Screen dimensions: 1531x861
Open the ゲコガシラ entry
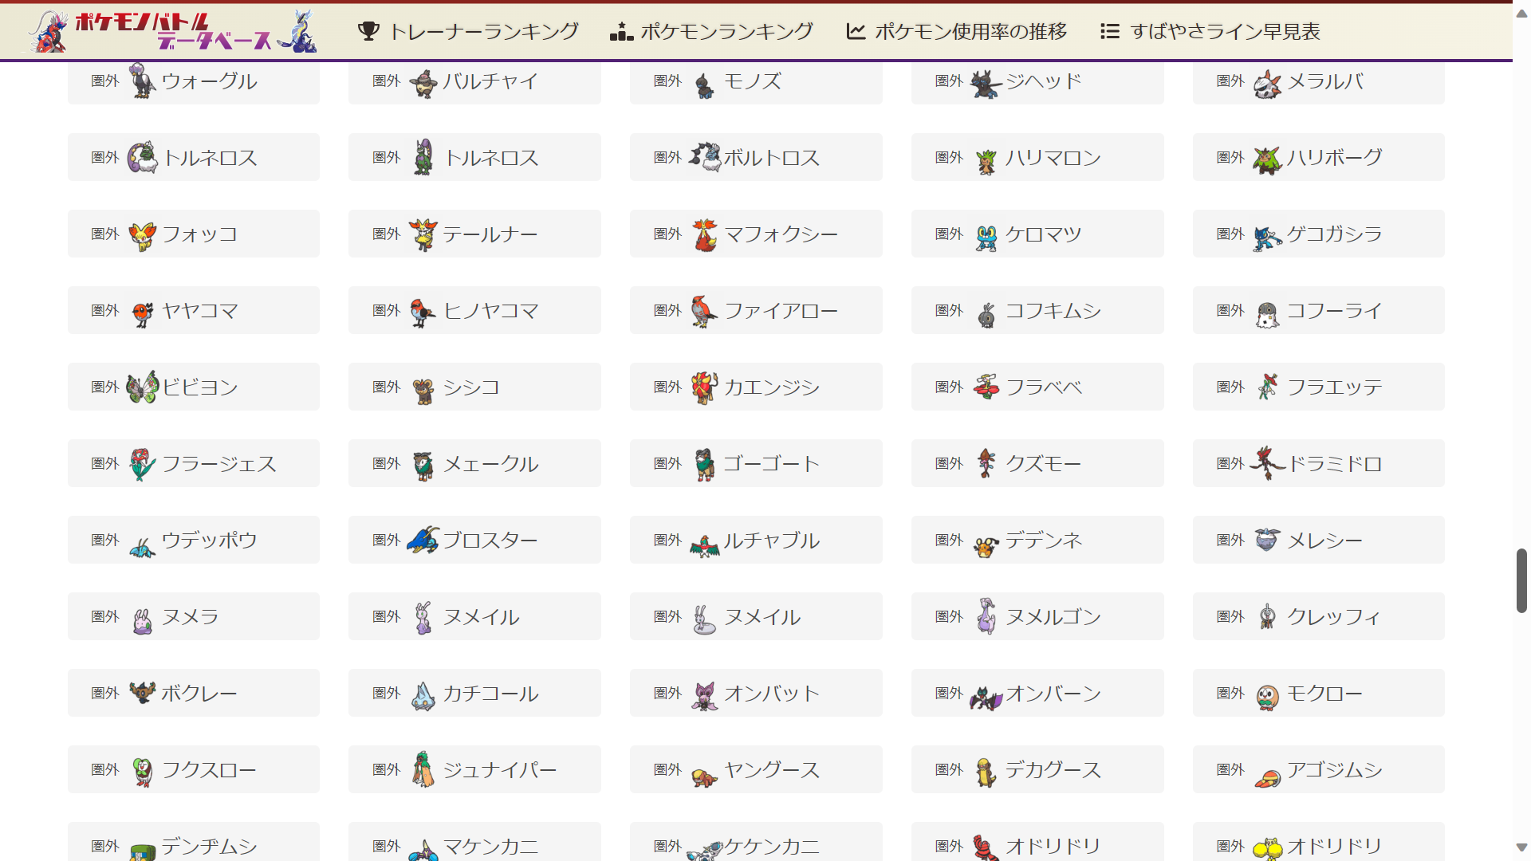tap(1319, 234)
